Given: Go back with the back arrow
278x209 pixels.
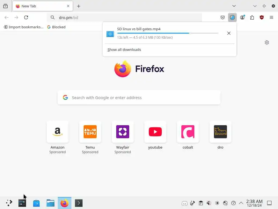Looking at the screenshot, I should [7, 17].
